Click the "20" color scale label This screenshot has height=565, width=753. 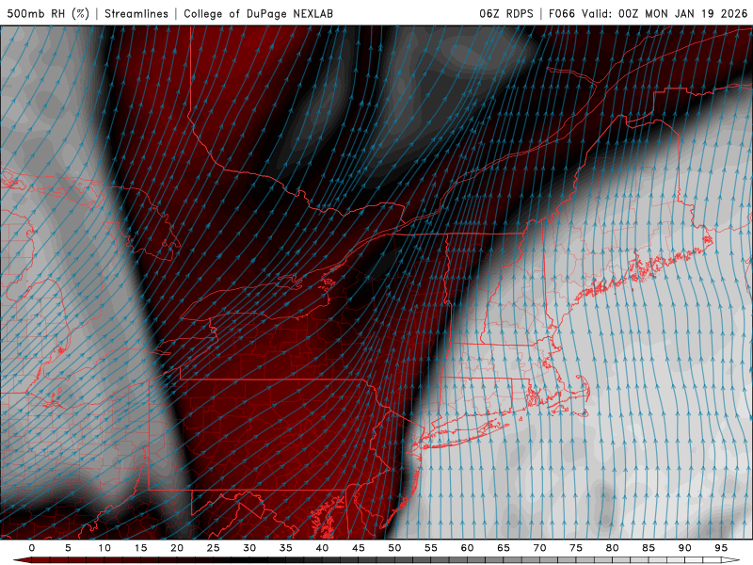(177, 548)
